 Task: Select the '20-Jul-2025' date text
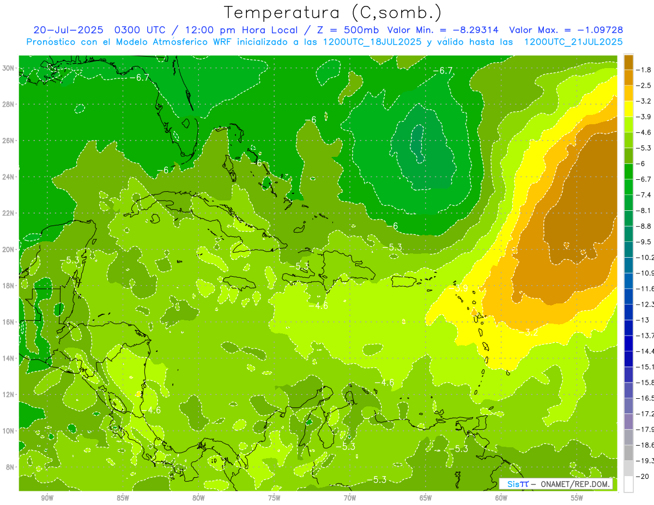[x=68, y=30]
